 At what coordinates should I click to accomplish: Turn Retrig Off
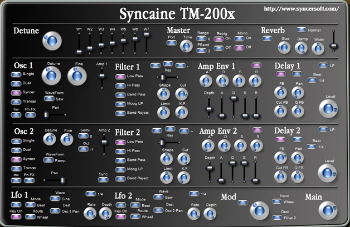pyautogui.click(x=218, y=48)
